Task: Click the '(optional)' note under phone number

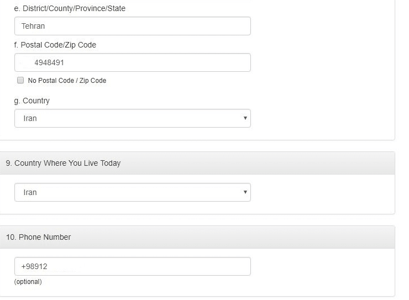Action: (28, 282)
